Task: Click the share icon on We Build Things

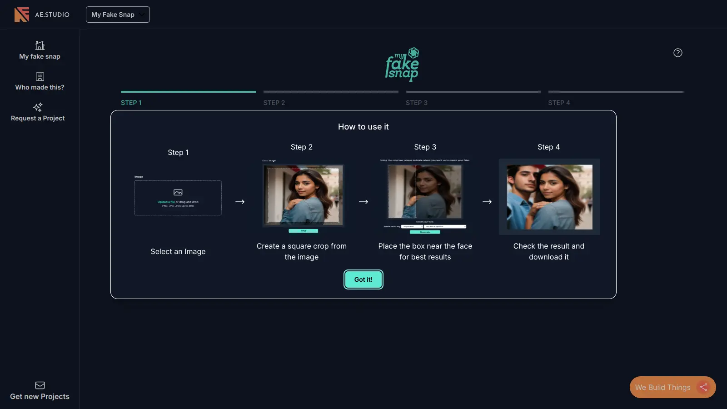Action: point(703,387)
